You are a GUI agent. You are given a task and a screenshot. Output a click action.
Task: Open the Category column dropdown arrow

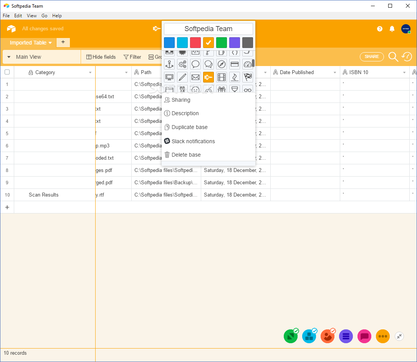(90, 73)
